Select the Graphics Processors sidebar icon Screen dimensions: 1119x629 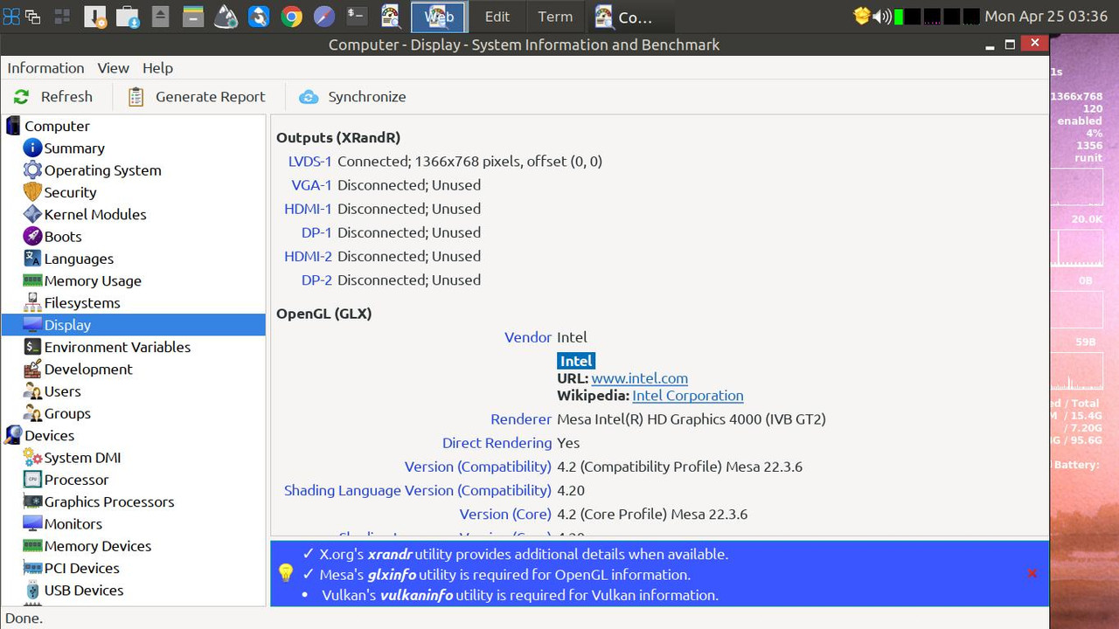(x=32, y=501)
